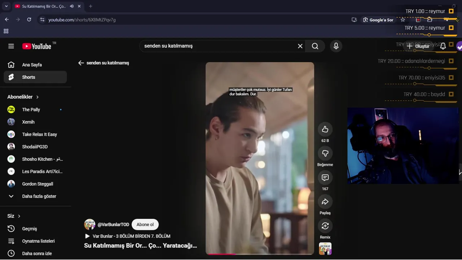The height and width of the screenshot is (260, 462).
Task: Click slider knob under TRY 5.00 reymur
Action: 429,35
